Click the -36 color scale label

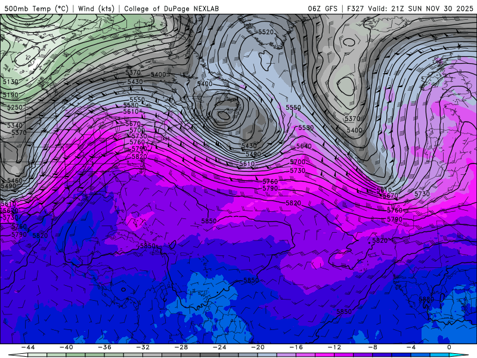(105, 347)
